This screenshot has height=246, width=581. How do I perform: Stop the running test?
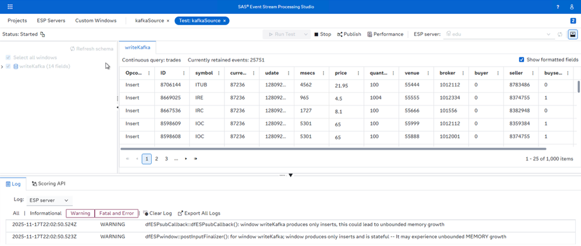[323, 34]
